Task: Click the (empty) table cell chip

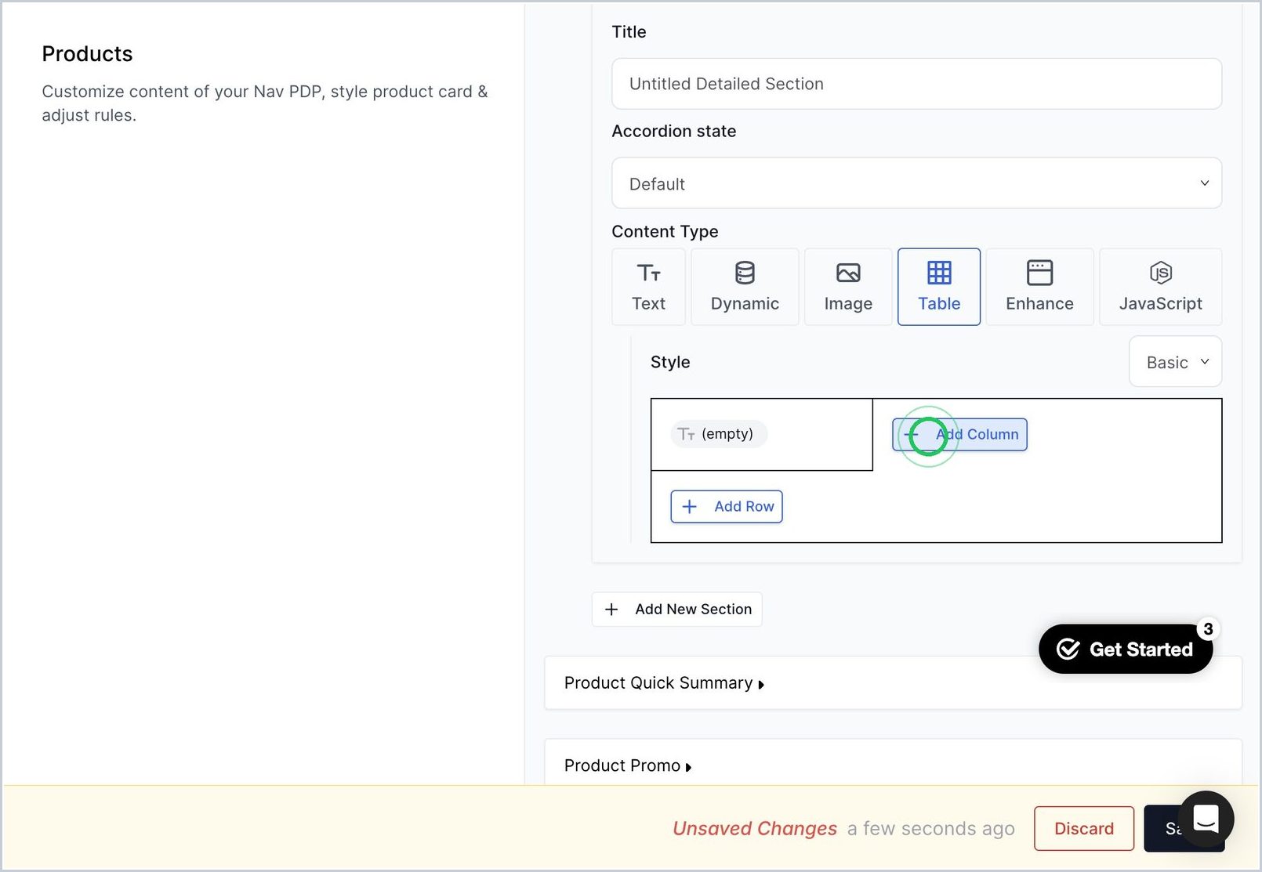Action: point(719,434)
